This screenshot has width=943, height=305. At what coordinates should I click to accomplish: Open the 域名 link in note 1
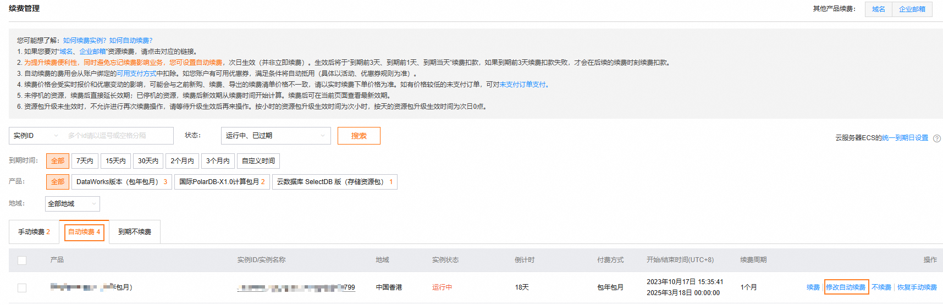point(66,52)
